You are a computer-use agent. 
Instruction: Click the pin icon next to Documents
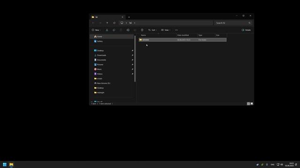pyautogui.click(x=132, y=60)
